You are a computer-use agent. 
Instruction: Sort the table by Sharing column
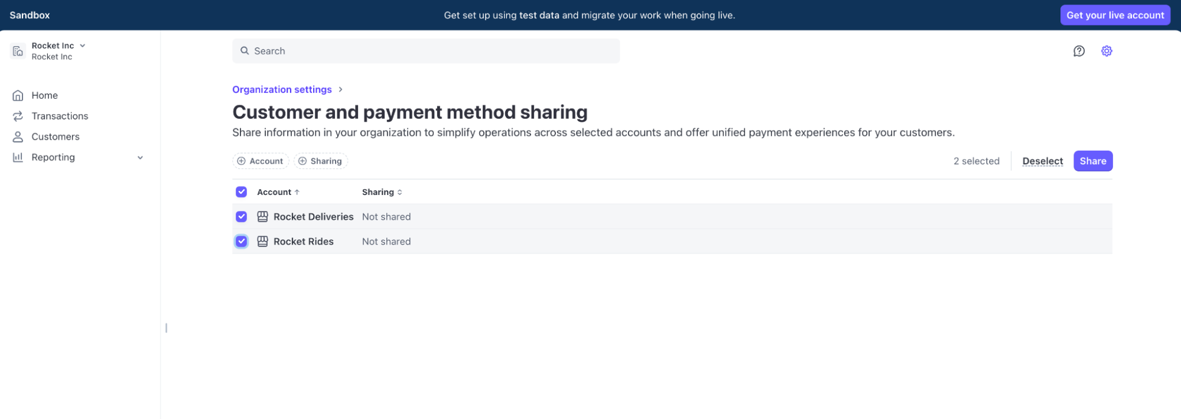[x=382, y=193]
